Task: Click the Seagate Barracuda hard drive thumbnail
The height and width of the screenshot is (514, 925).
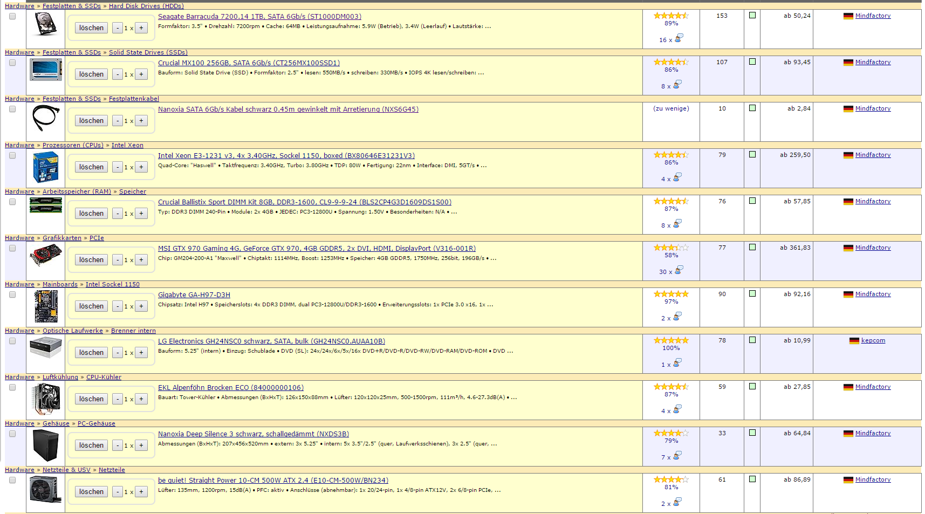Action: click(46, 24)
